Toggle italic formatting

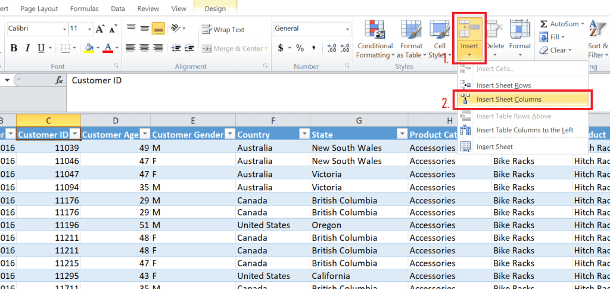coord(27,48)
